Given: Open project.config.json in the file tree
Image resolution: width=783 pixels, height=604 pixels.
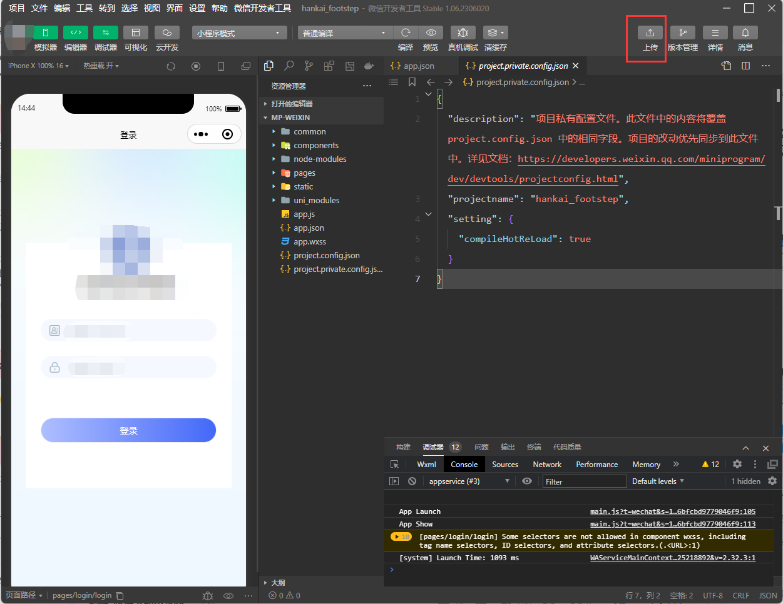Looking at the screenshot, I should point(321,255).
